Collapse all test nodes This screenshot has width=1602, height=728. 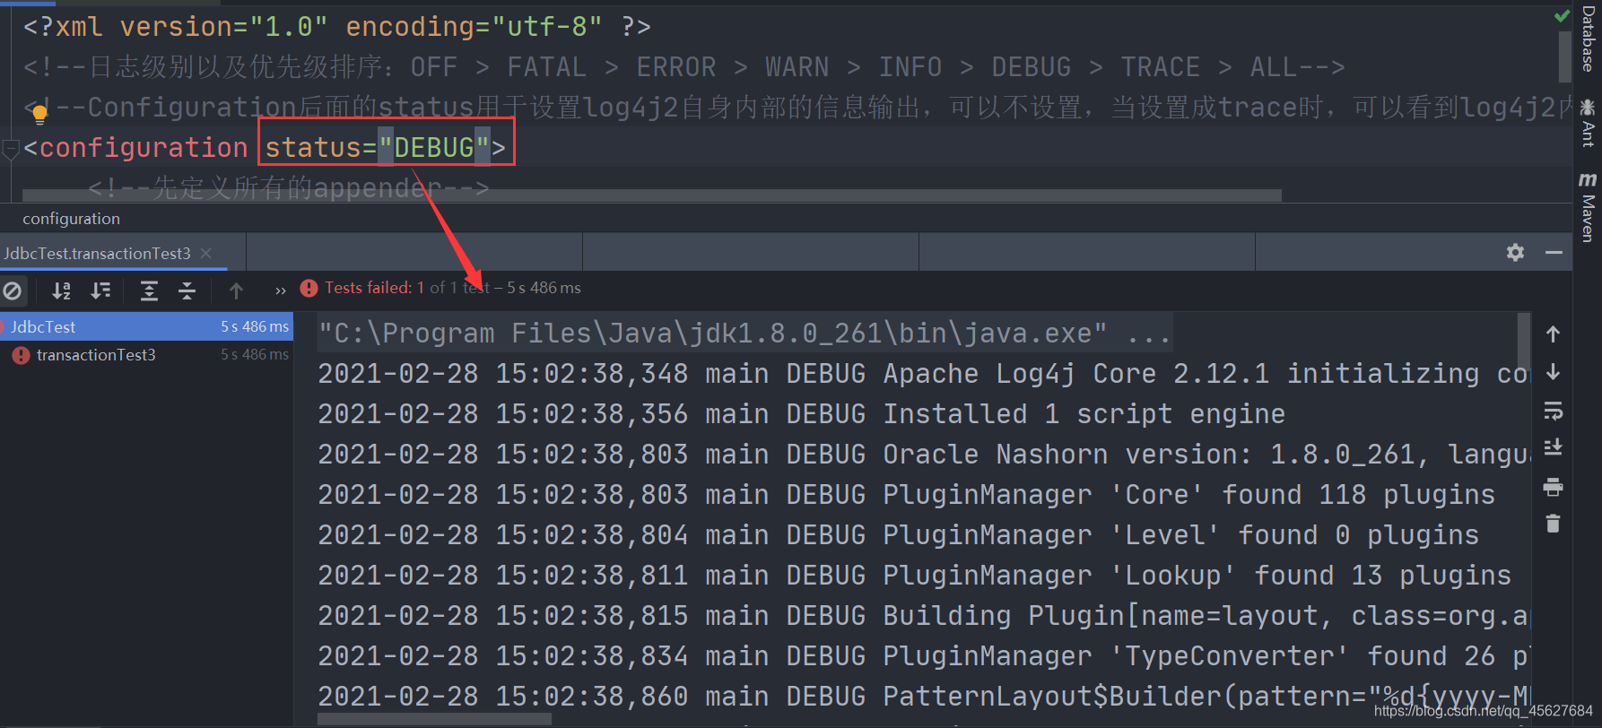click(187, 290)
